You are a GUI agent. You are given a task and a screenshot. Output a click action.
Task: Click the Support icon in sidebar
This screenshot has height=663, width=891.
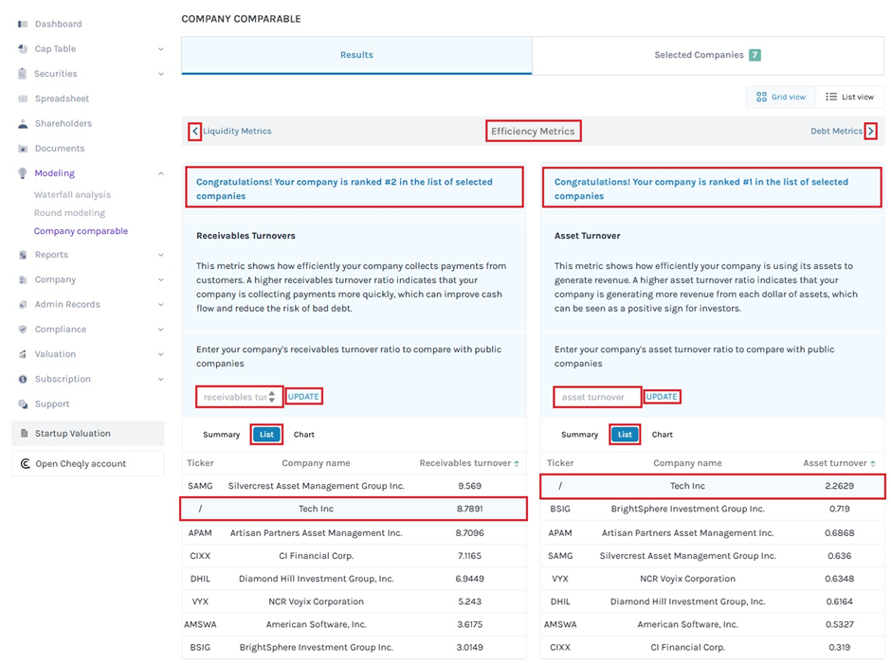(x=23, y=404)
